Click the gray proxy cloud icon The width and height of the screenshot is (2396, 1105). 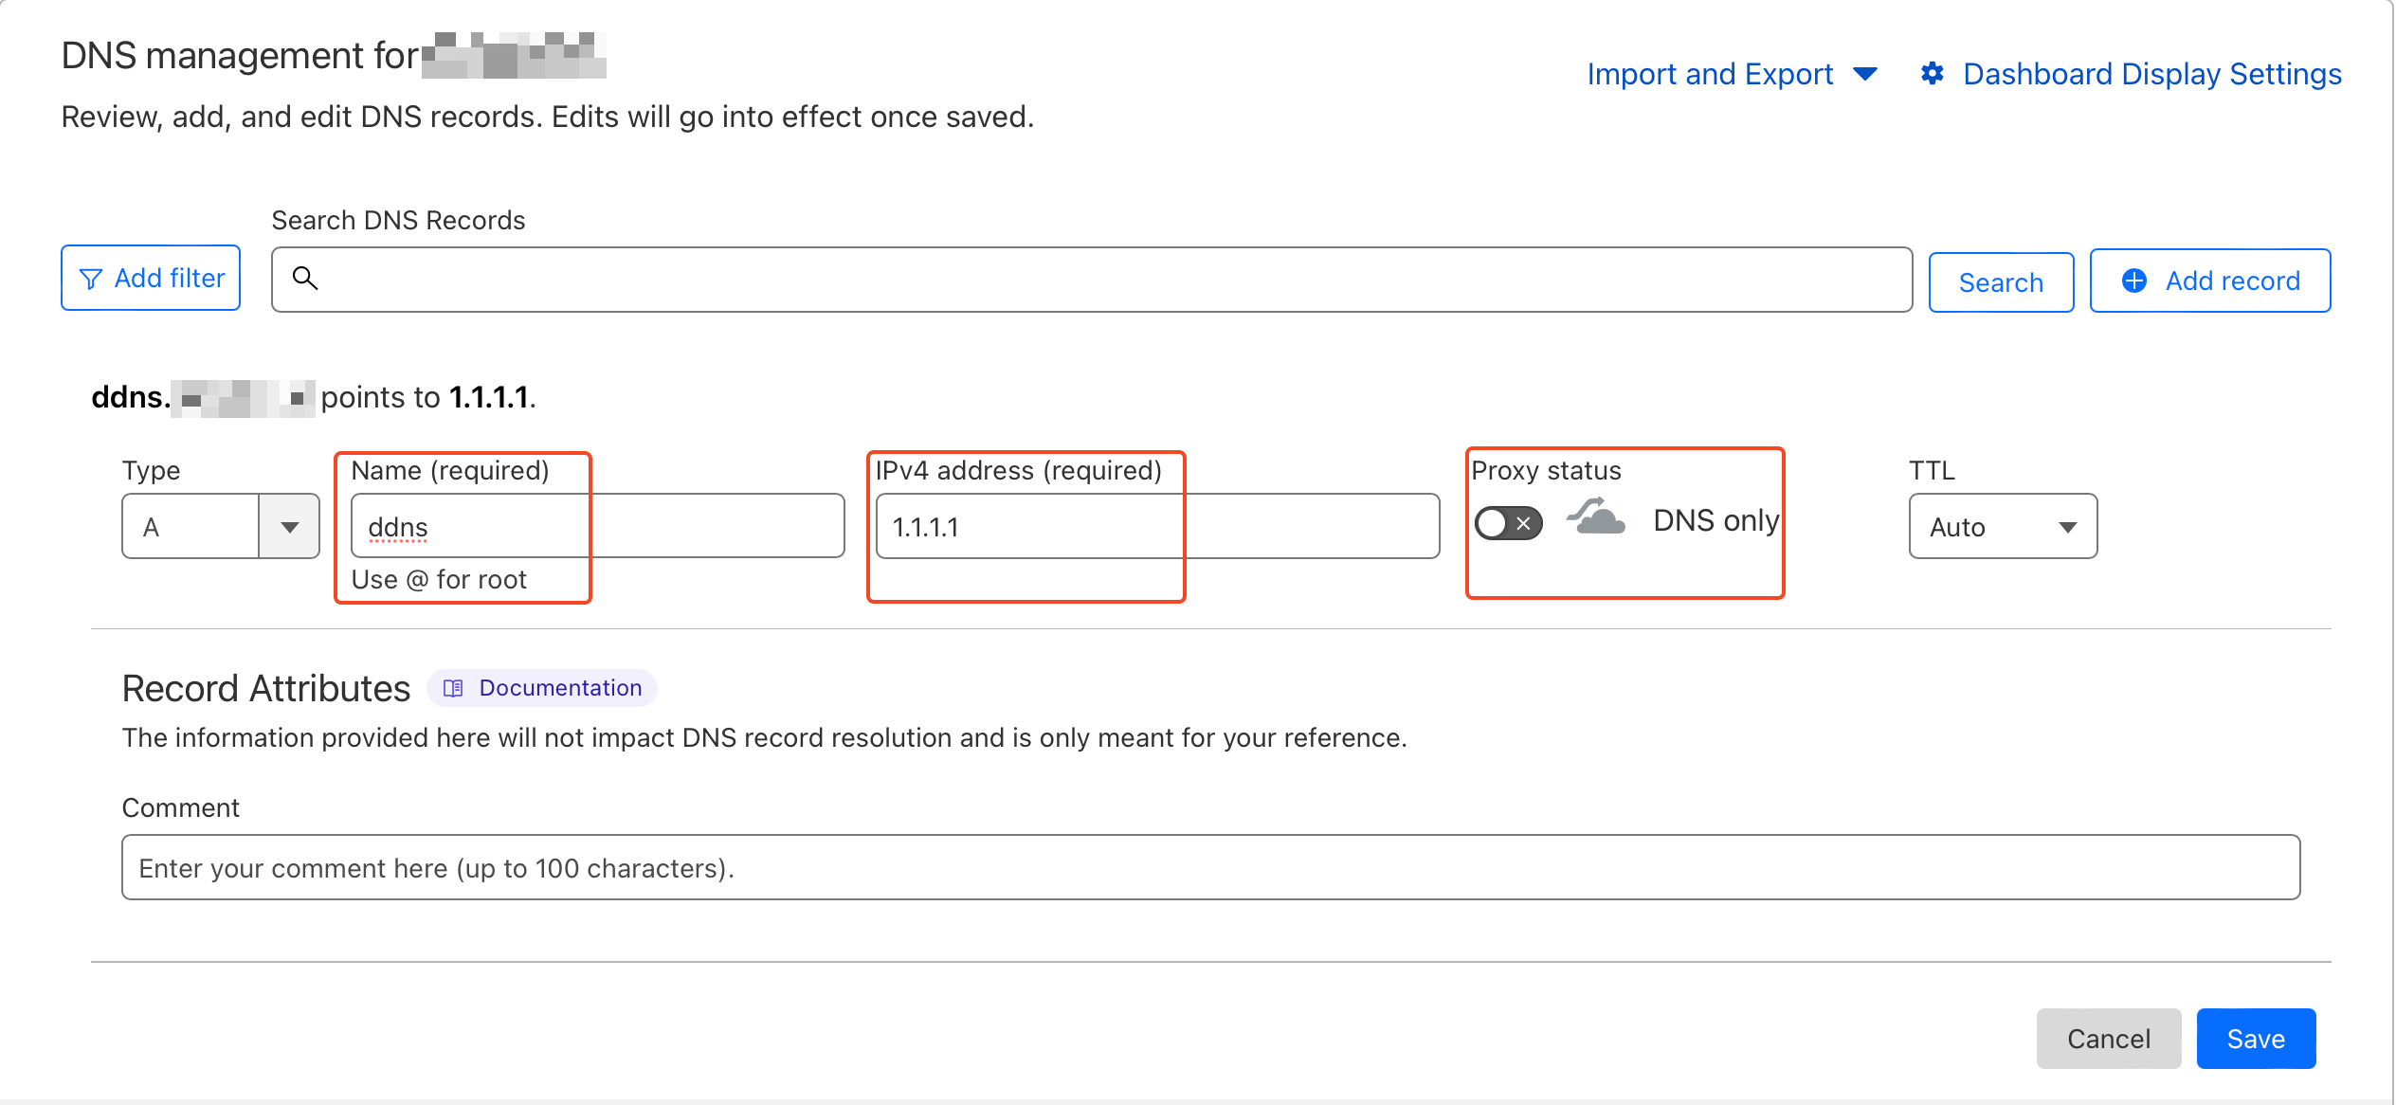[x=1596, y=517]
